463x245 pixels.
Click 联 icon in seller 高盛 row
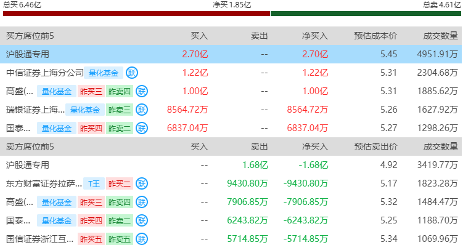click(142, 202)
